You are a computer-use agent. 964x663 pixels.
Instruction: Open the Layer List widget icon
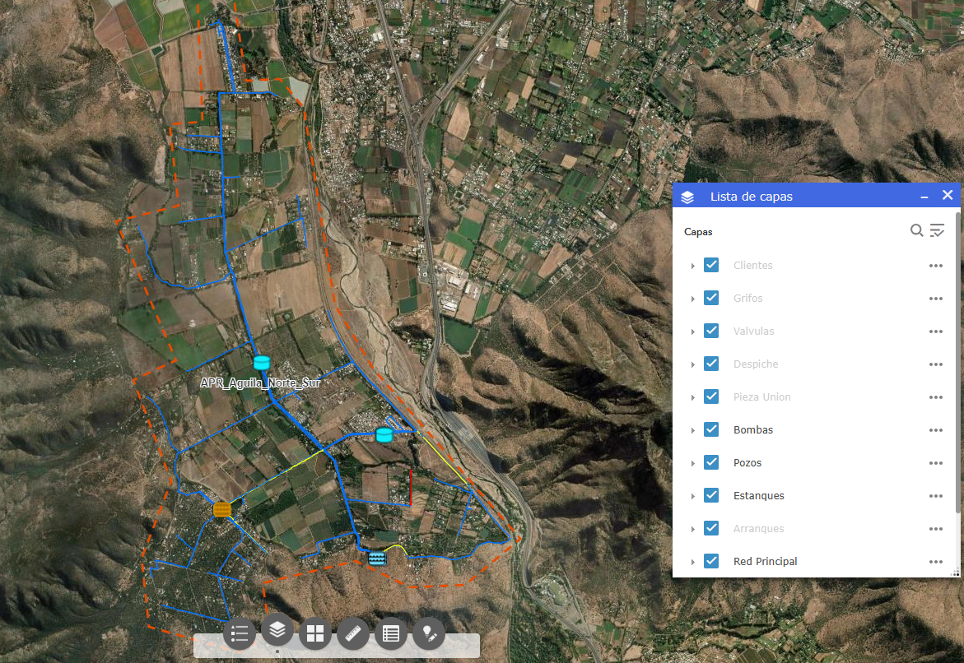277,629
